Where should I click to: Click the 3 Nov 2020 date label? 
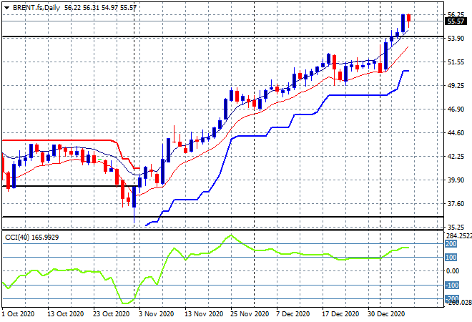[156, 313]
